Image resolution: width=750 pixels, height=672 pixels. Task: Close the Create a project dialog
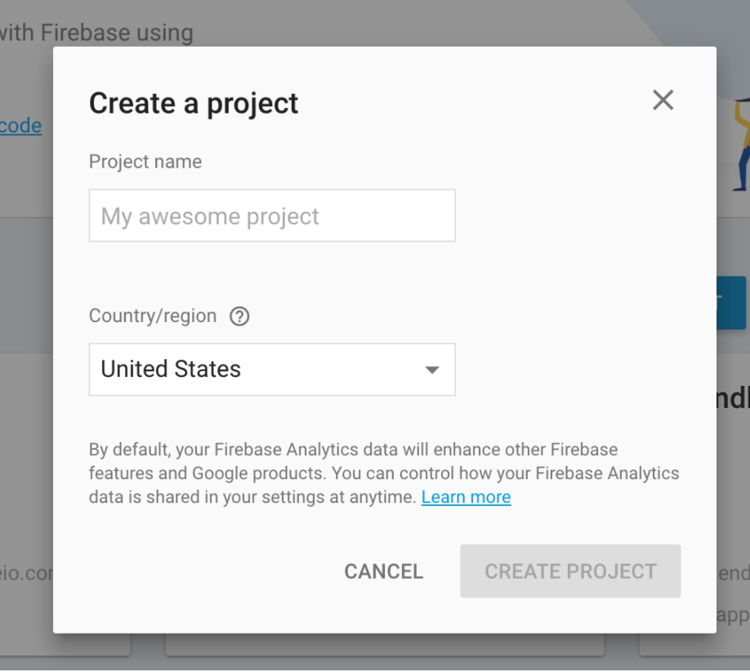point(663,101)
